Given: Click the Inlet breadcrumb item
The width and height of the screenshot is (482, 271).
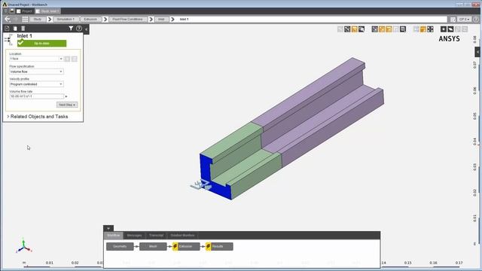Looking at the screenshot, I should pyautogui.click(x=161, y=19).
